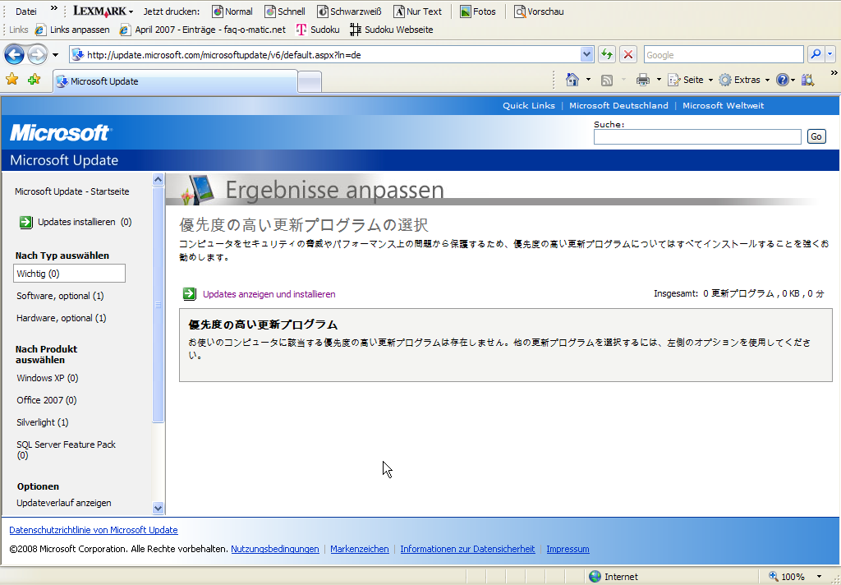Click sidebar scroll down arrow
Viewport: 841px width, 585px height.
point(158,508)
